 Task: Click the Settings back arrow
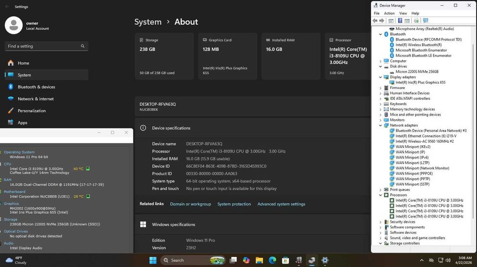(x=7, y=6)
